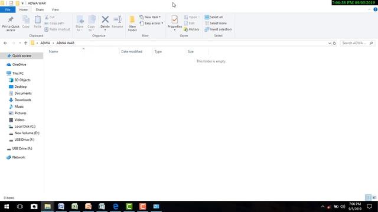Viewport: 378px width, 212px height.
Task: Click ADWA in the breadcrumb path
Action: click(45, 43)
